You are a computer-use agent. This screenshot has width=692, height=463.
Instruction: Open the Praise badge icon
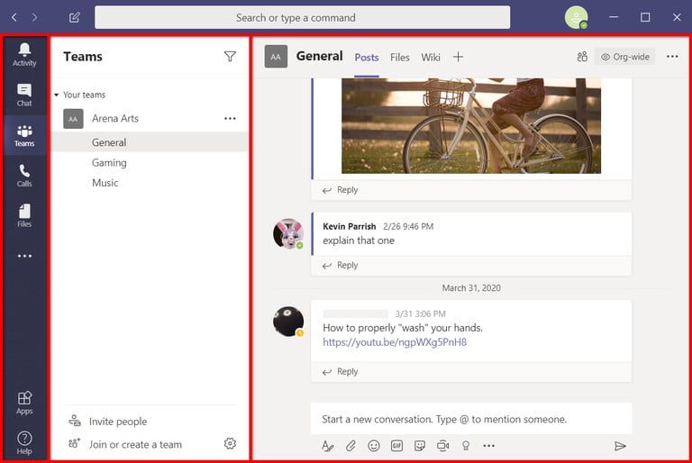(466, 446)
